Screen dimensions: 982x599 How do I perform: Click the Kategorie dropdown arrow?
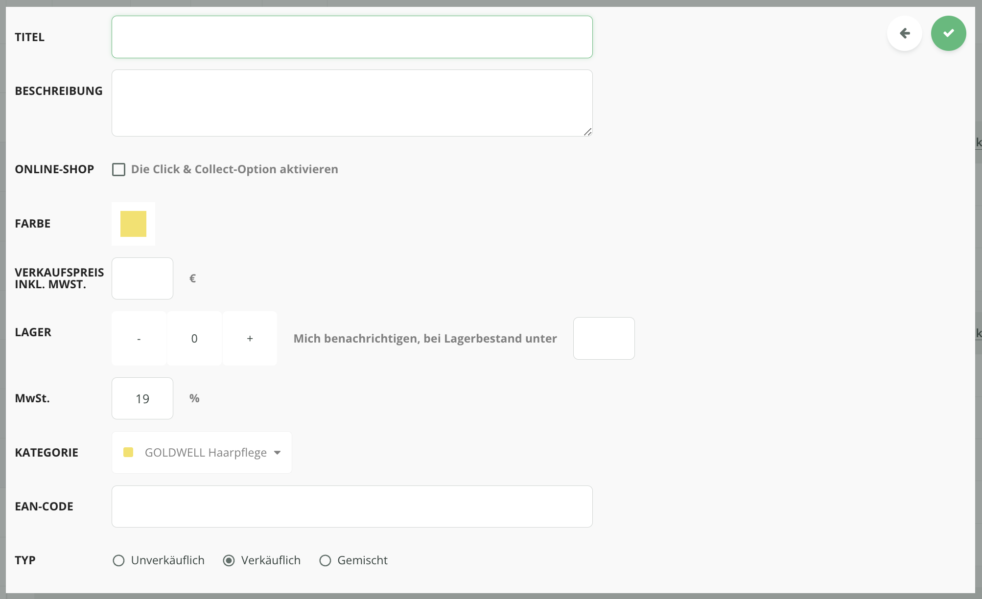(x=278, y=453)
